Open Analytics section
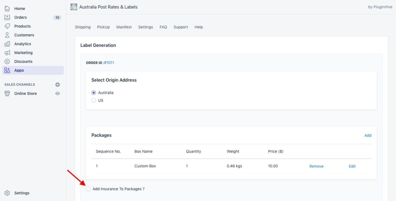The width and height of the screenshot is (396, 201). (23, 44)
